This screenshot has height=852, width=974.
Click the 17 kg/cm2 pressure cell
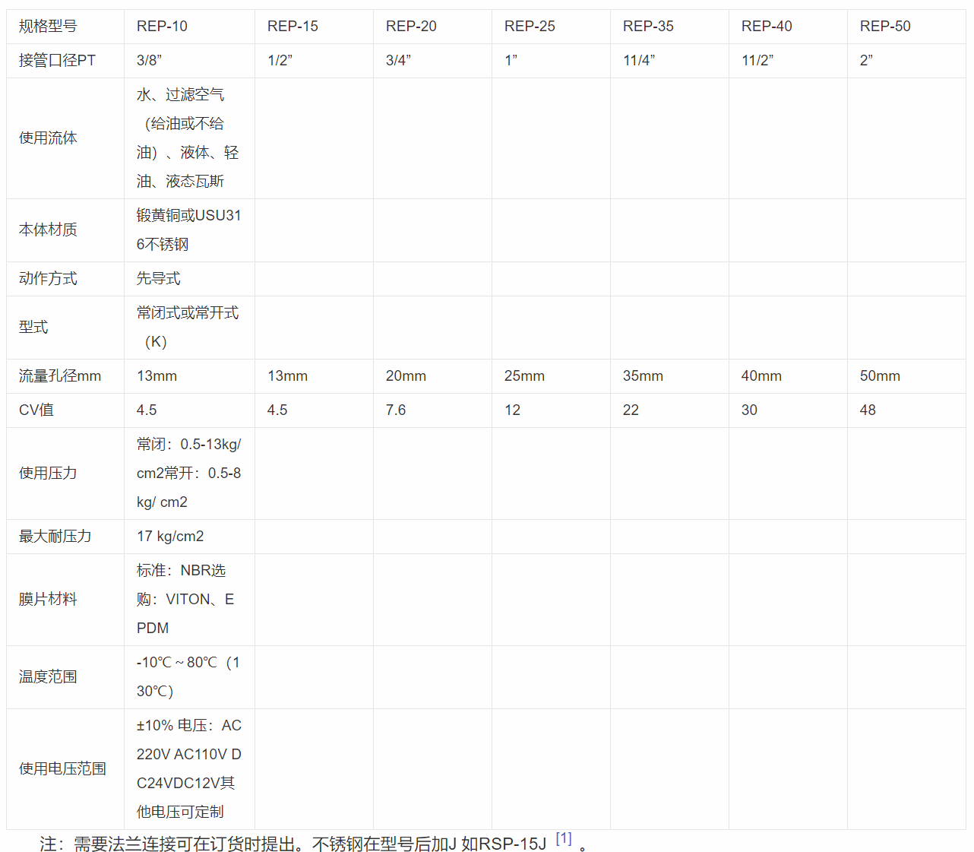[x=170, y=537]
